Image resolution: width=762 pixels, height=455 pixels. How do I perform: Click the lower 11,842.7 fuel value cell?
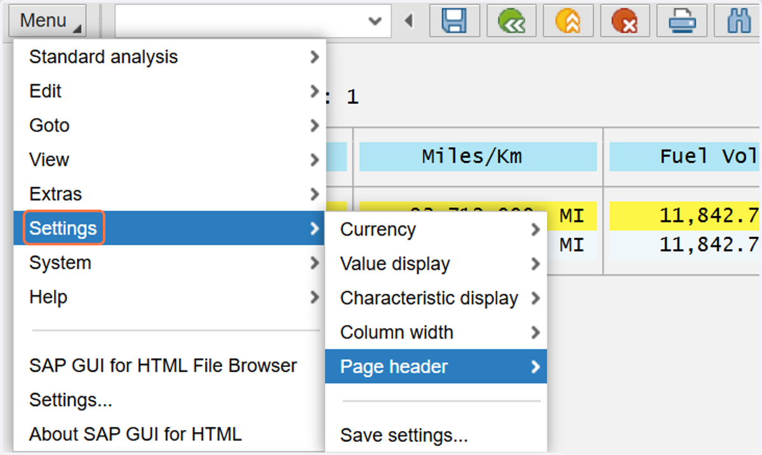tap(685, 244)
